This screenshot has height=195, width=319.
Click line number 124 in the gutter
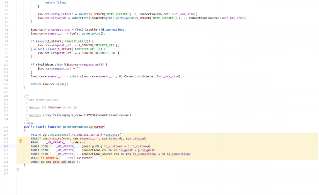(5, 162)
